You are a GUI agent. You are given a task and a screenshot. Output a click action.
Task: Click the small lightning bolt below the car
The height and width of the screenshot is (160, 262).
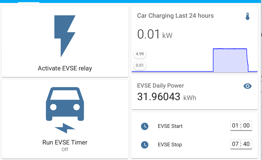click(x=65, y=128)
